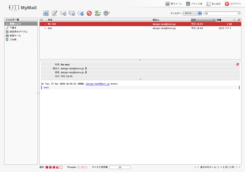Forward the selected message
245x172 pixels.
(80, 13)
